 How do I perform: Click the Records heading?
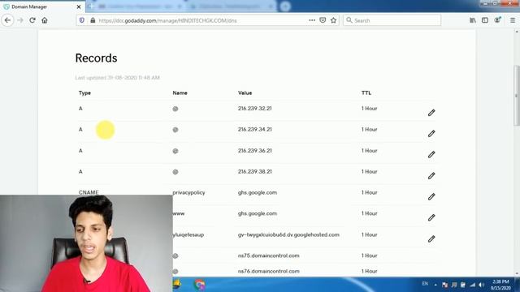pyautogui.click(x=96, y=58)
